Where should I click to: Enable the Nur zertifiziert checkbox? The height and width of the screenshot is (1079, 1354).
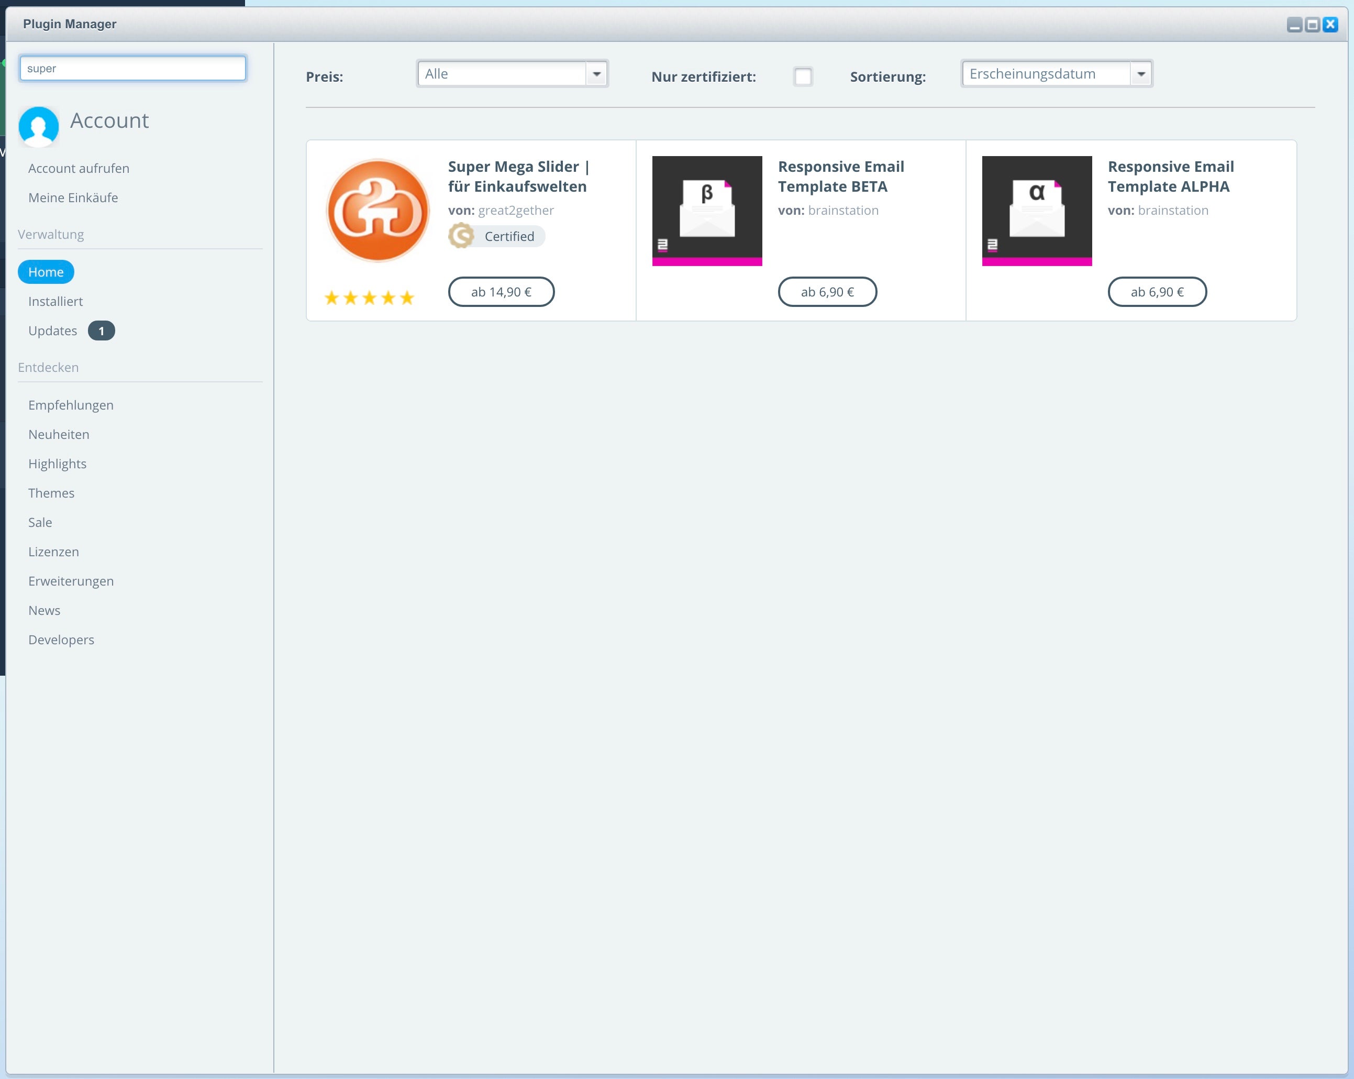click(803, 76)
